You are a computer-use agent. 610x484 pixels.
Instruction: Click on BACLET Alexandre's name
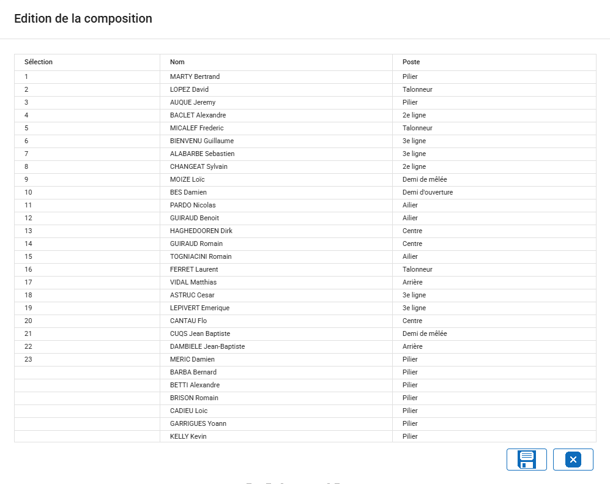pos(198,115)
